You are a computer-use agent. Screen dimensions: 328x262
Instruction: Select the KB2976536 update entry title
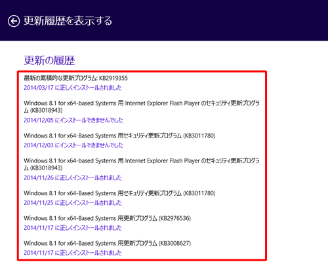pyautogui.click(x=107, y=218)
